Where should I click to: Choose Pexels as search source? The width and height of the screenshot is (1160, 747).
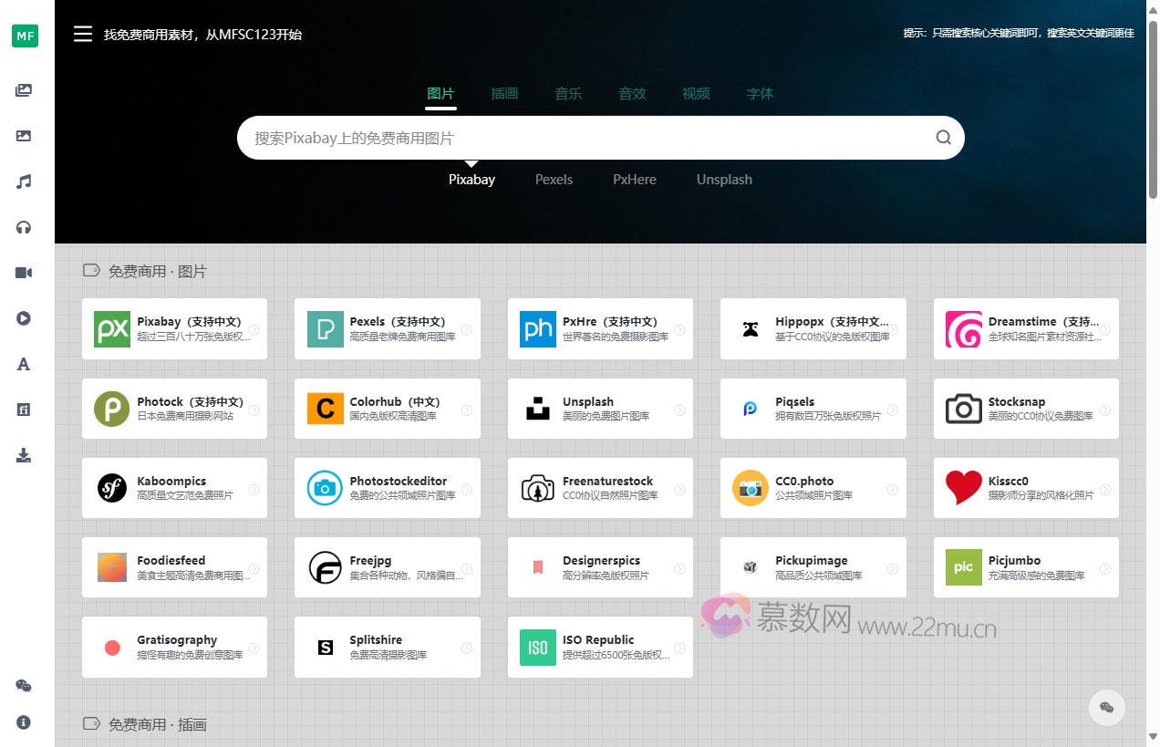click(554, 180)
